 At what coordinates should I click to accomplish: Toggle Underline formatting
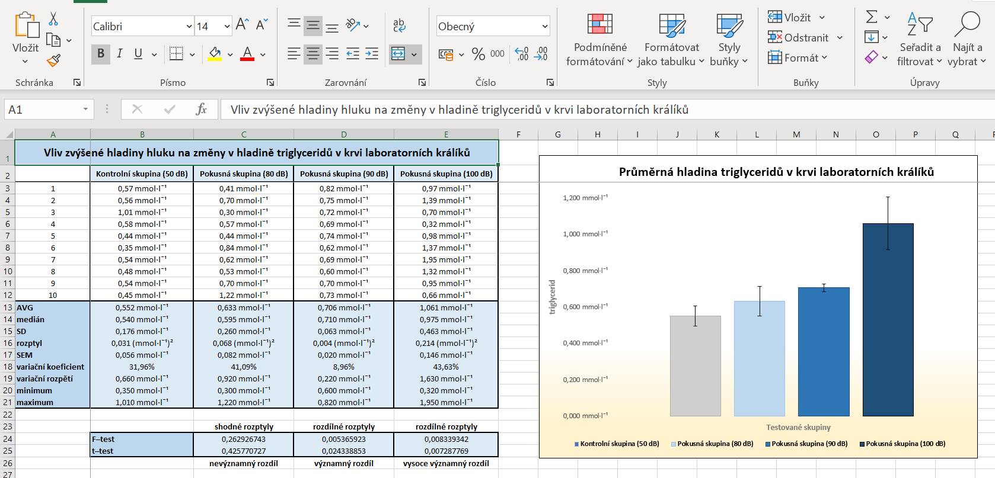138,54
